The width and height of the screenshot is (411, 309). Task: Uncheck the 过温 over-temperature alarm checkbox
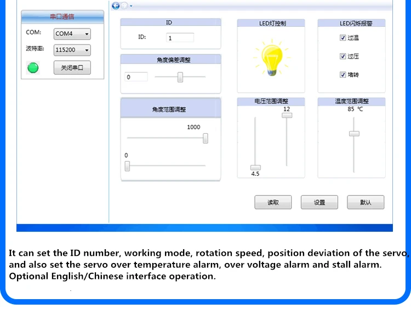(342, 37)
